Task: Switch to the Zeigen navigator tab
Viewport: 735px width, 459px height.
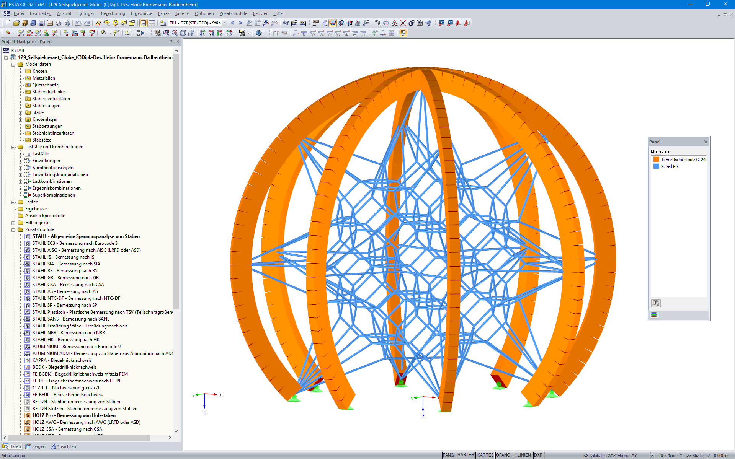Action: click(36, 446)
